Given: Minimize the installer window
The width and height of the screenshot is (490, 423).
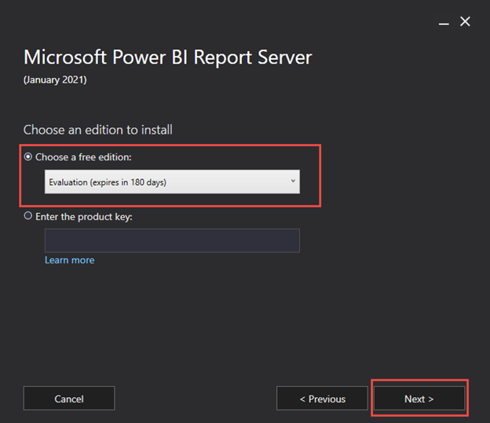Looking at the screenshot, I should point(443,22).
